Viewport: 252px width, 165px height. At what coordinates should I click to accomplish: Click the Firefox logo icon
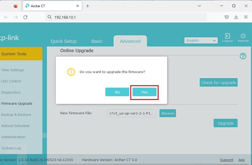point(16,6)
